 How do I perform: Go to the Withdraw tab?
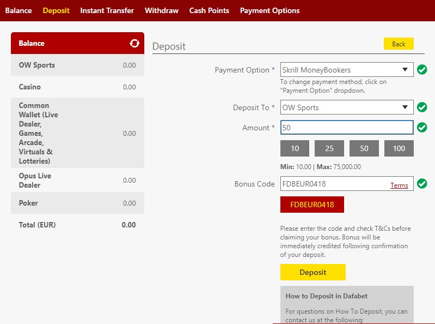click(161, 10)
